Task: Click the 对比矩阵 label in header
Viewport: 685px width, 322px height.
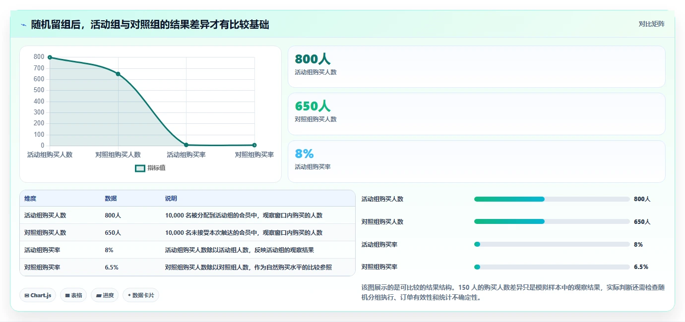Action: pyautogui.click(x=651, y=24)
